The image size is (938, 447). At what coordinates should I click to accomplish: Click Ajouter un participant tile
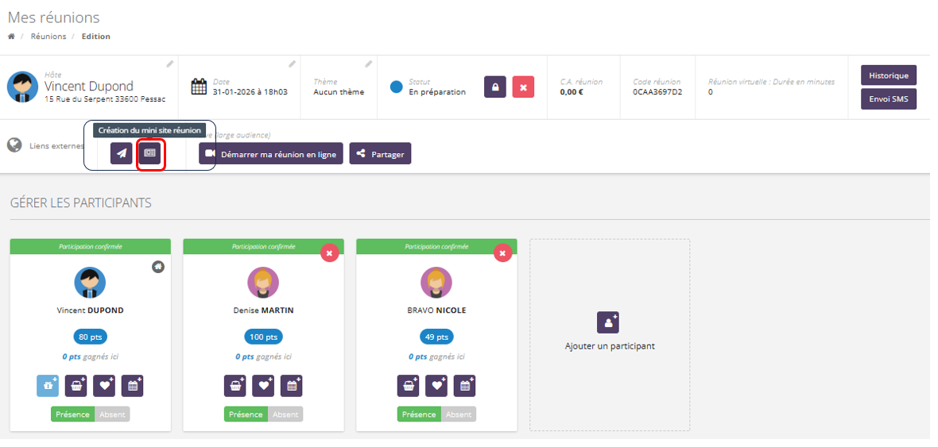609,333
